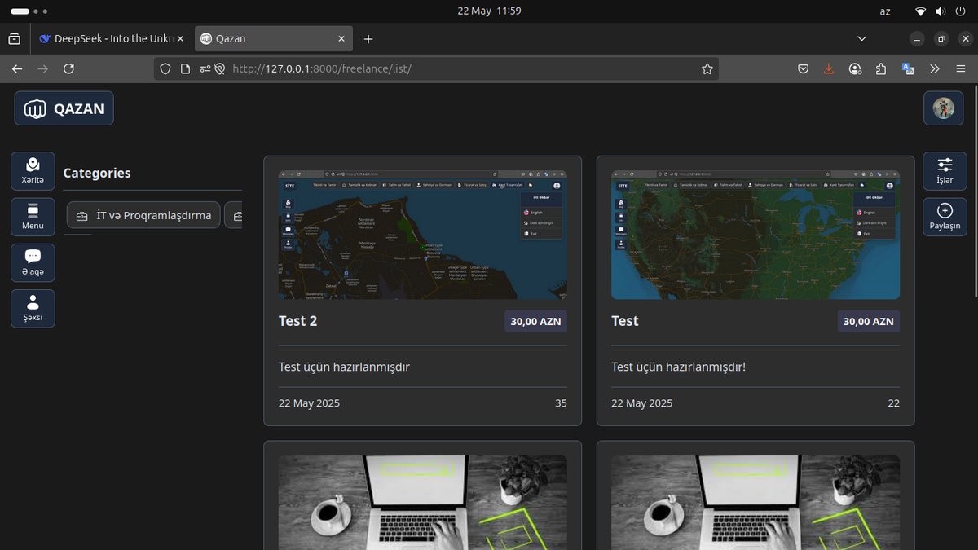
Task: Open the Şəxsi profile sidebar button
Action: (x=33, y=309)
